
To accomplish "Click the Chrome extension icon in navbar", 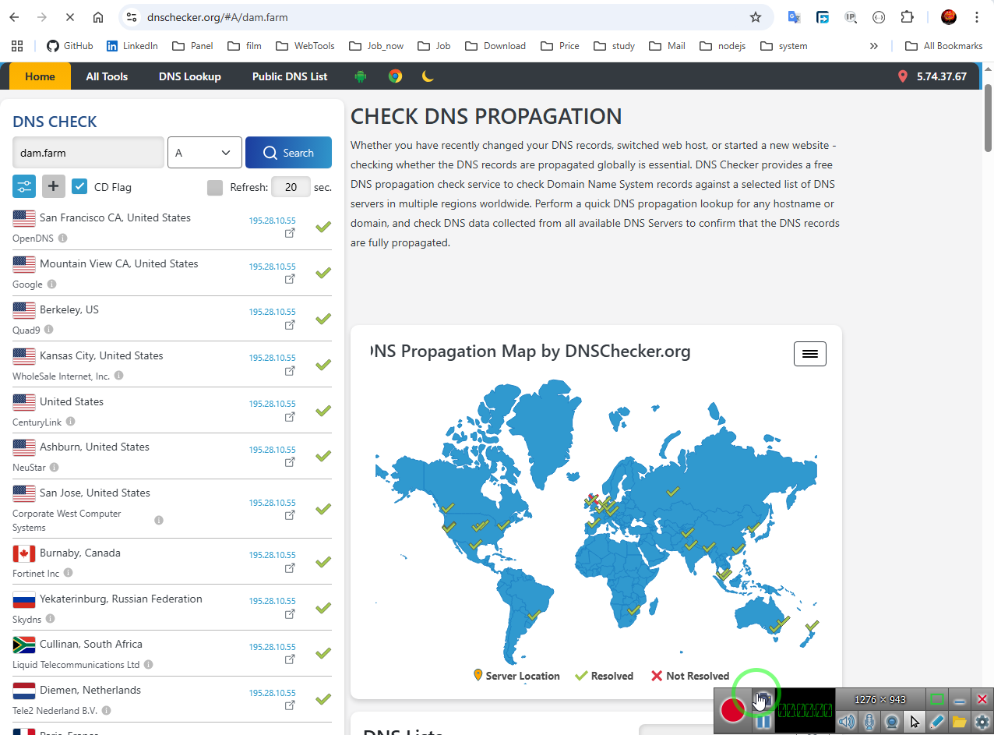I will (x=395, y=76).
